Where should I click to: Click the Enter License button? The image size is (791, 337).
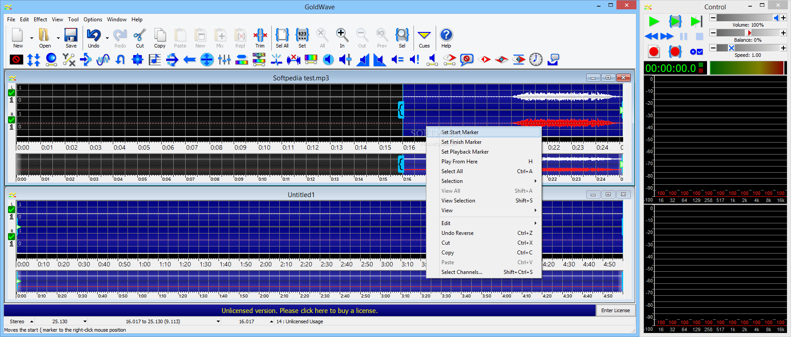tap(615, 310)
